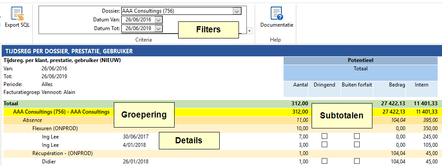The image size is (442, 166).
Task: Toggle Buiten forfait checkbox for Ing Lee 30/06/2017
Action: coord(357,136)
